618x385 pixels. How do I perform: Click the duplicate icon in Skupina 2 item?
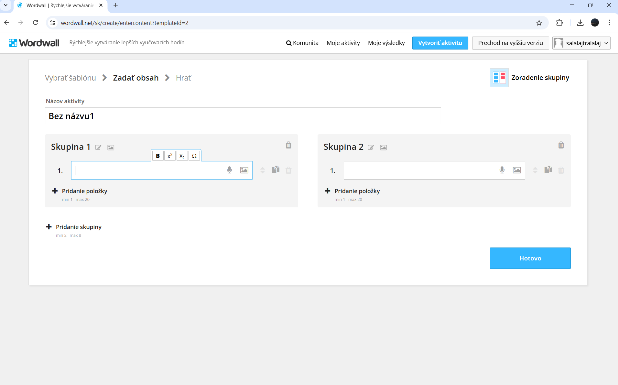click(548, 170)
